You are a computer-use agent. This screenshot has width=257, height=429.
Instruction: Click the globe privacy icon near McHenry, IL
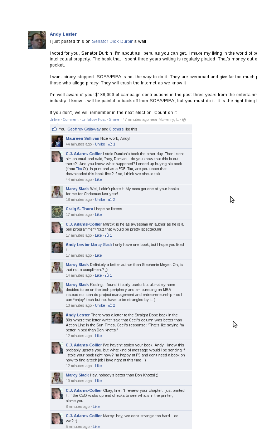coord(184,120)
